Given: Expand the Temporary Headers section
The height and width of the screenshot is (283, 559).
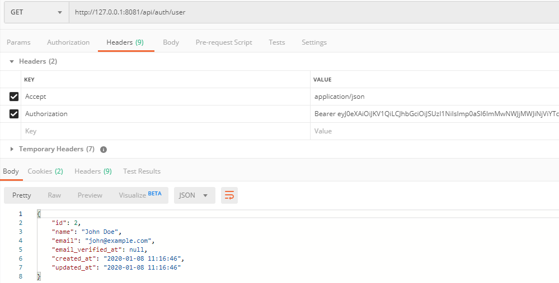Looking at the screenshot, I should tap(12, 149).
